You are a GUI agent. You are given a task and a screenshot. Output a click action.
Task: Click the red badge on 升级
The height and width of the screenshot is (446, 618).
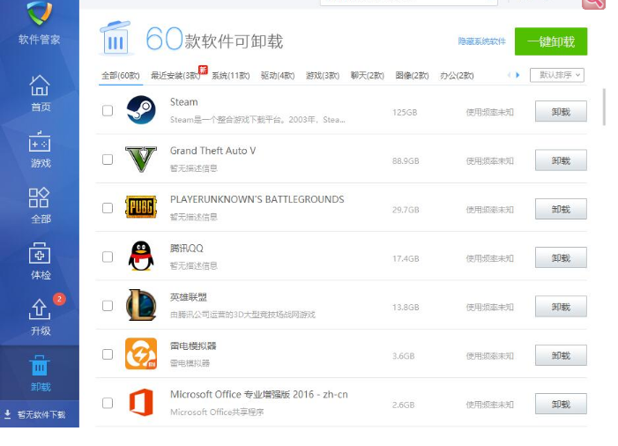click(x=59, y=299)
